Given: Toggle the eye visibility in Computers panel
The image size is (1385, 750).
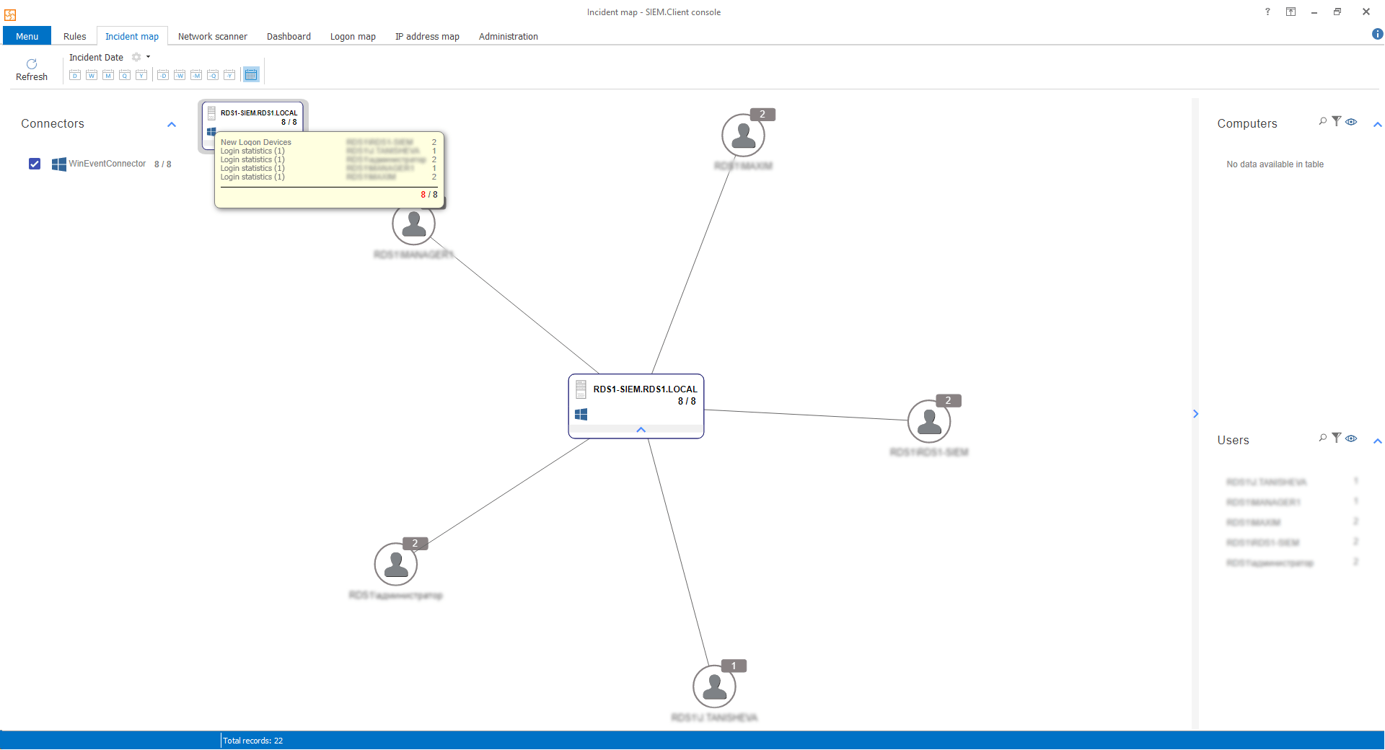Looking at the screenshot, I should [x=1351, y=122].
